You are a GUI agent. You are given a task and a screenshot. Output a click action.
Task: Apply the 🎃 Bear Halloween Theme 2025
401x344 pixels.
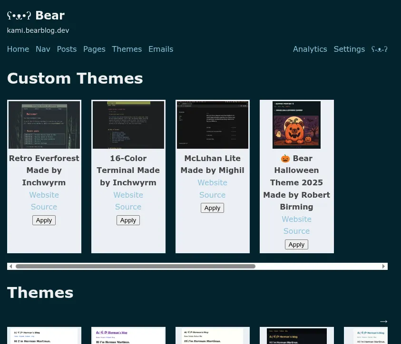pos(296,244)
